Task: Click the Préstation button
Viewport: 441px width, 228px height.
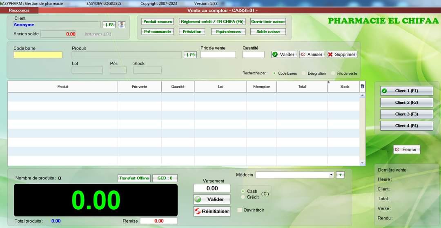Action: point(192,31)
